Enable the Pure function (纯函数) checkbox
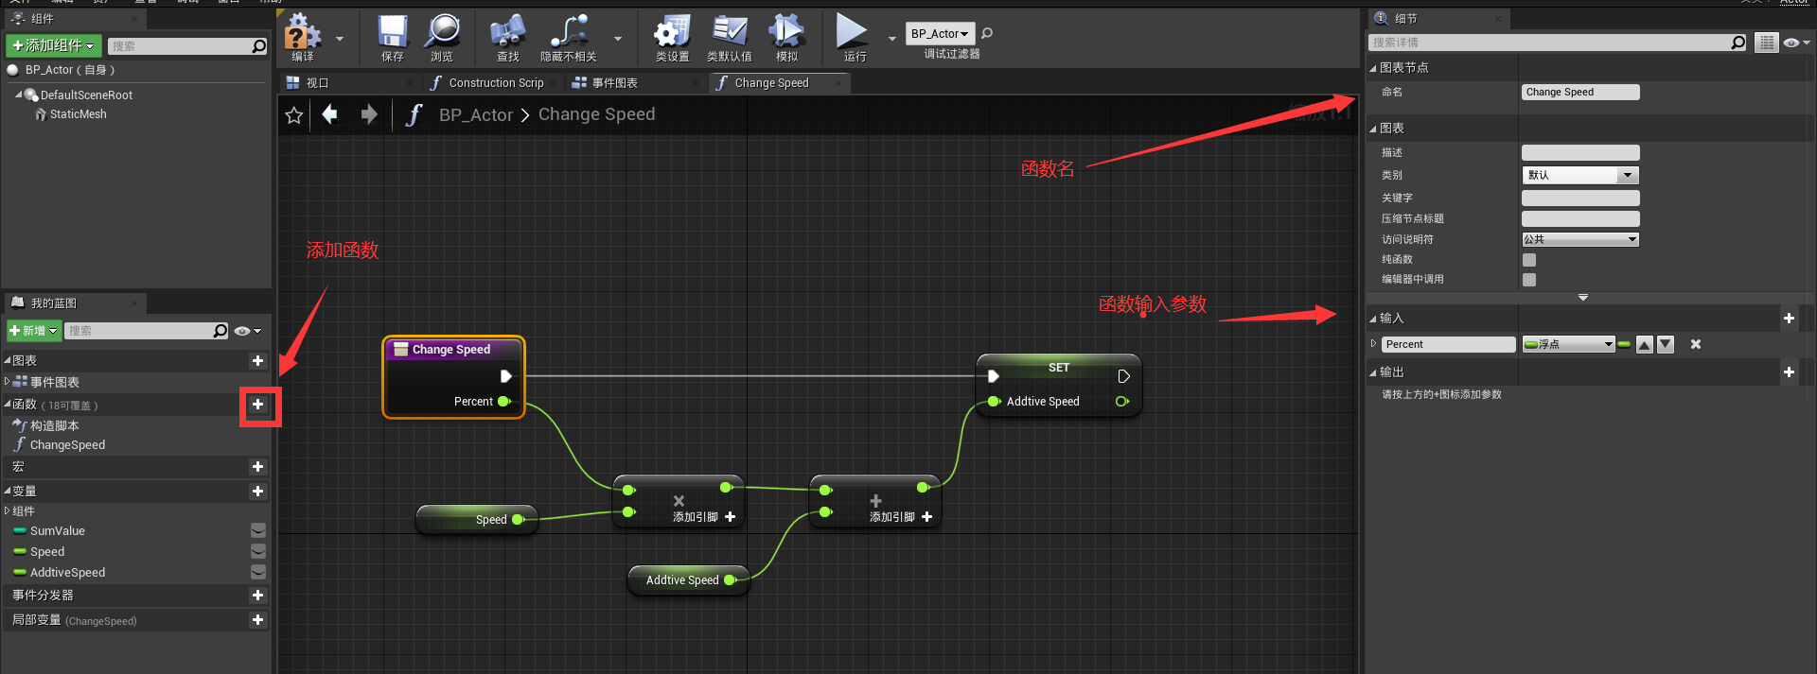The height and width of the screenshot is (674, 1817). click(1529, 260)
